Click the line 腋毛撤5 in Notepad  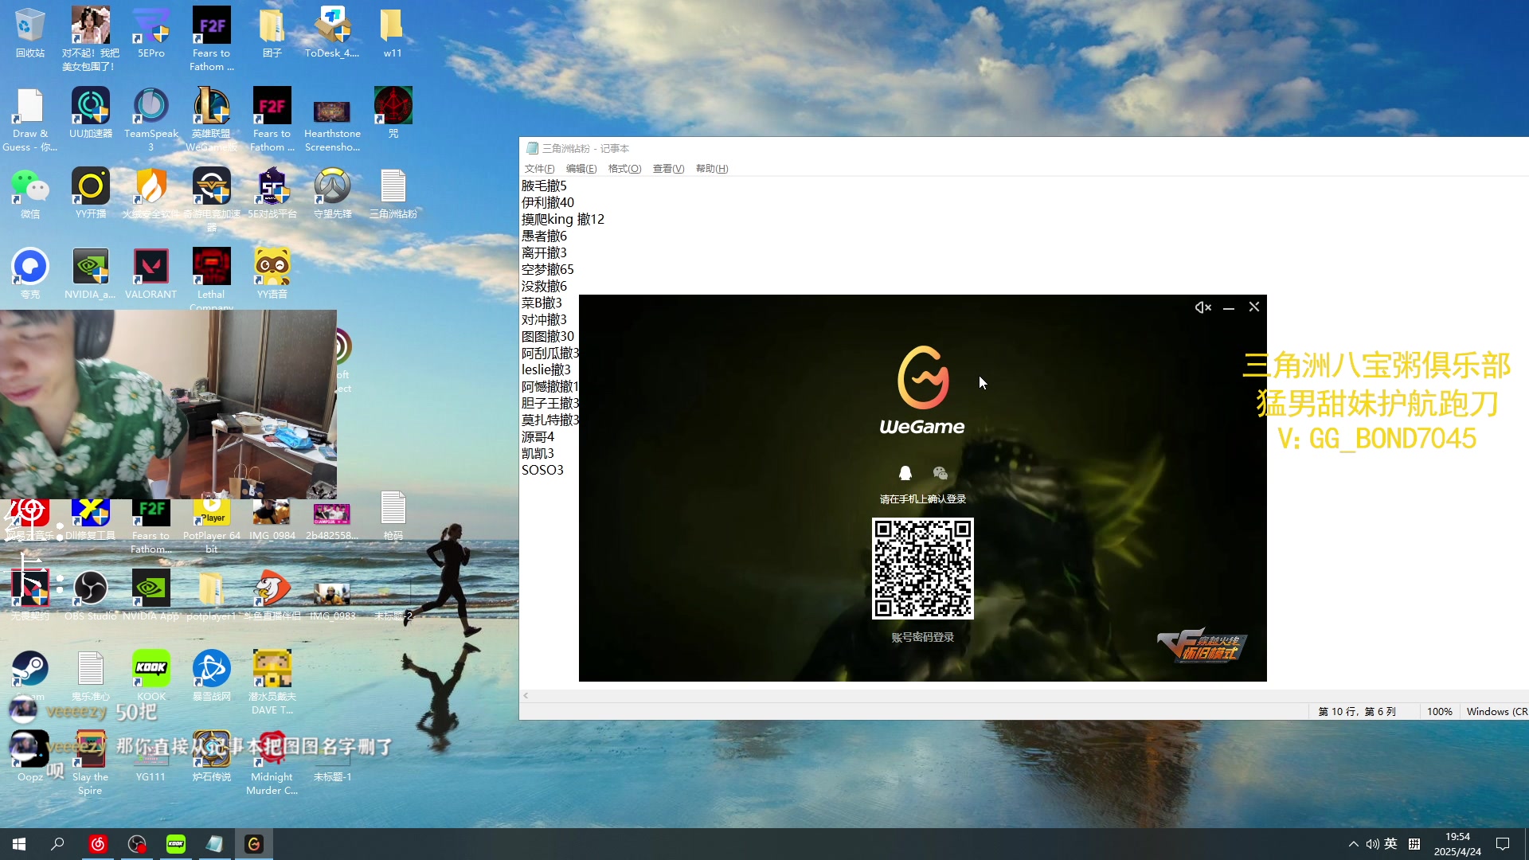point(545,186)
